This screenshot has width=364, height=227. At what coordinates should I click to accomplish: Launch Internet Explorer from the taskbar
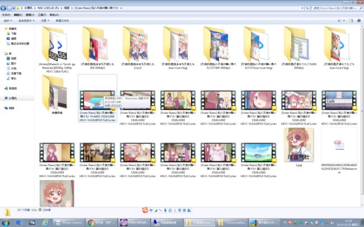point(45,223)
